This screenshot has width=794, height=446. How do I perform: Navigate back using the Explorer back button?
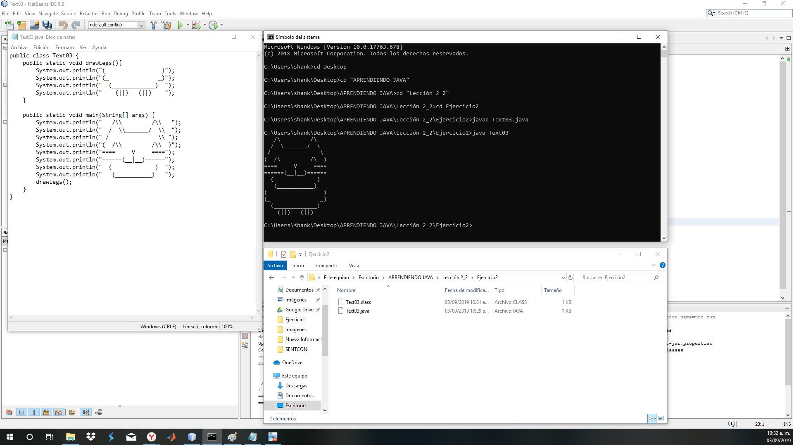(x=271, y=278)
